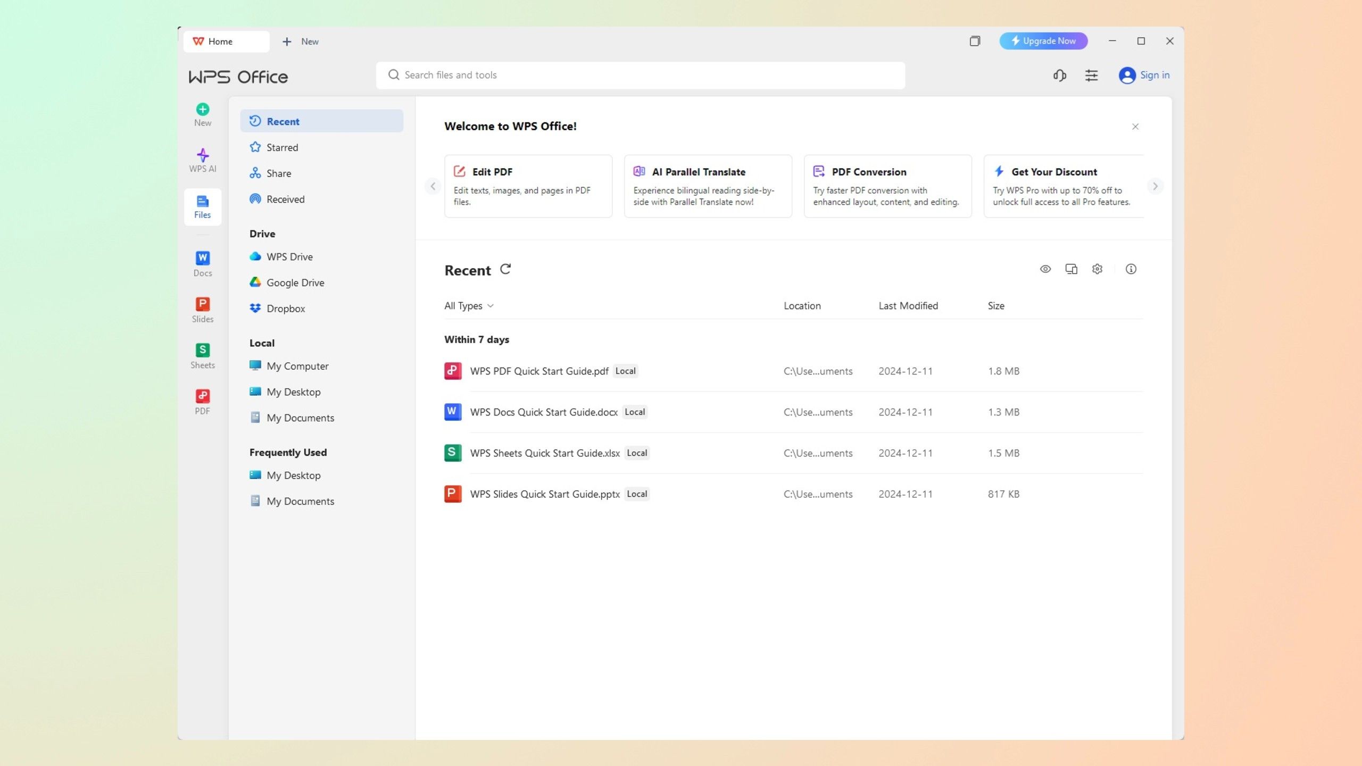Open Slides from the left sidebar
The width and height of the screenshot is (1362, 766).
[x=202, y=310]
